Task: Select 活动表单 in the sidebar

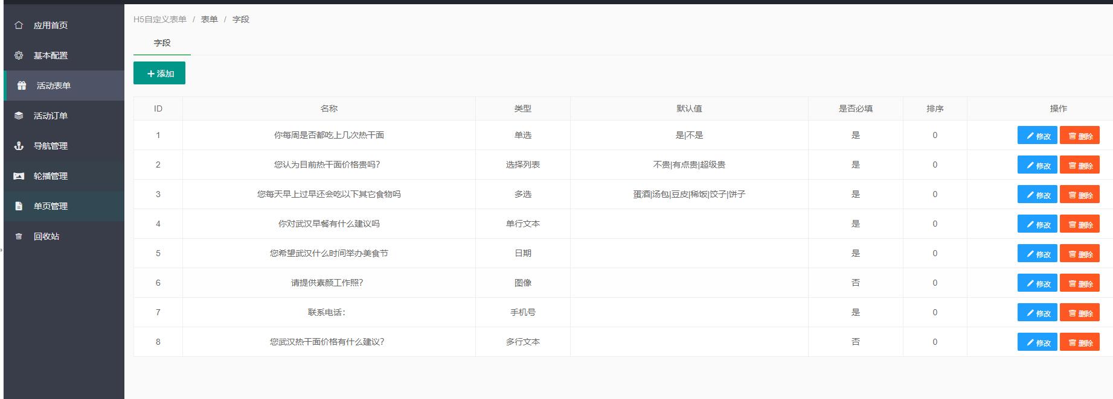Action: (x=64, y=86)
